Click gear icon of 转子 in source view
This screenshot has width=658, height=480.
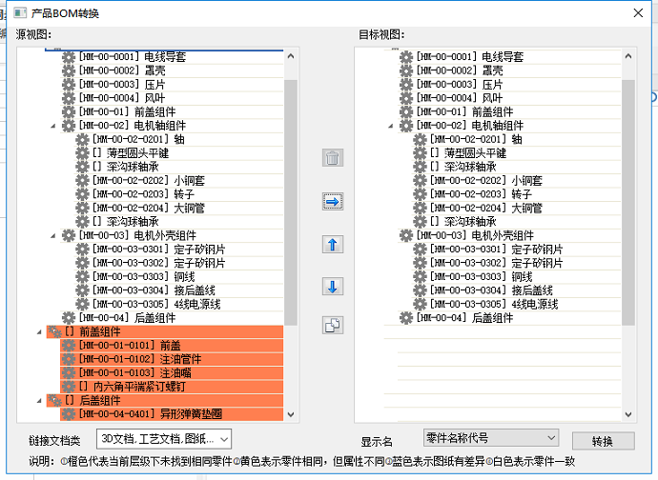point(82,194)
